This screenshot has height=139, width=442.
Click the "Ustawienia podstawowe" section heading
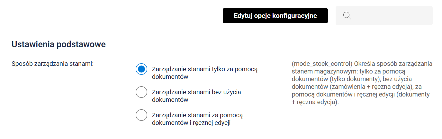pos(59,44)
